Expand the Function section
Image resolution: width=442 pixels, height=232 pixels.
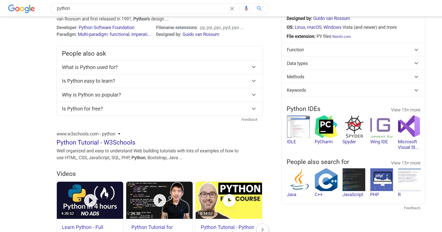point(353,50)
